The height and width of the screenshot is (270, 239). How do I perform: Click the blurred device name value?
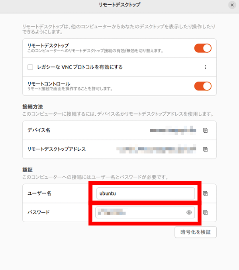click(173, 130)
